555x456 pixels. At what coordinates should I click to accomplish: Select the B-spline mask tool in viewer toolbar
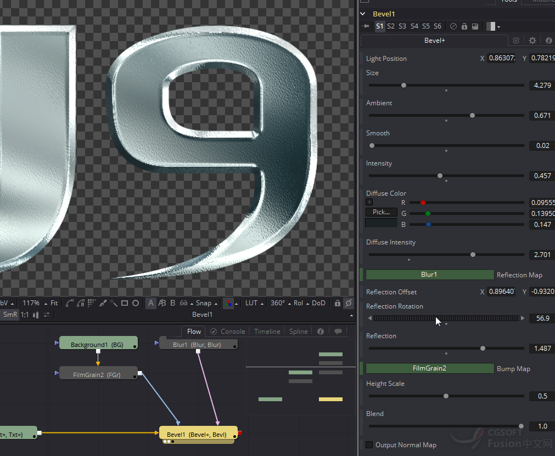(81, 303)
